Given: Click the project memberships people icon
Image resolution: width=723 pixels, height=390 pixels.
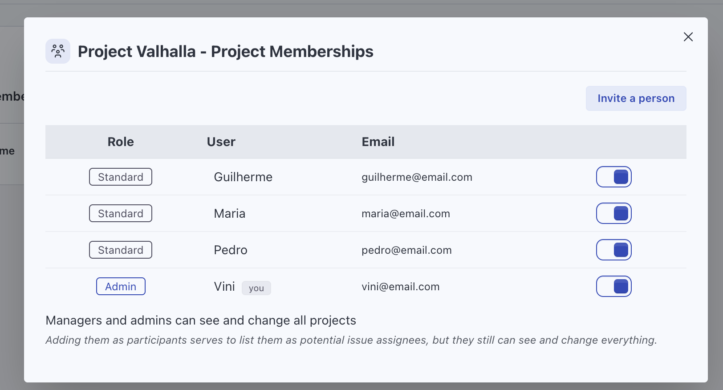Looking at the screenshot, I should pos(58,51).
